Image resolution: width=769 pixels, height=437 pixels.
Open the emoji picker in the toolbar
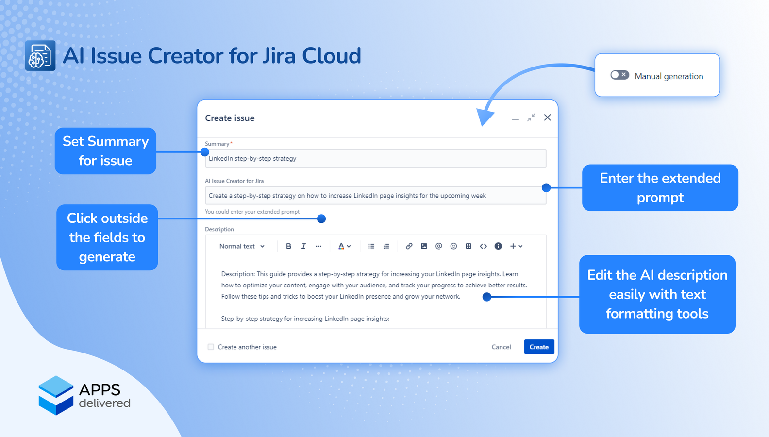pyautogui.click(x=453, y=246)
